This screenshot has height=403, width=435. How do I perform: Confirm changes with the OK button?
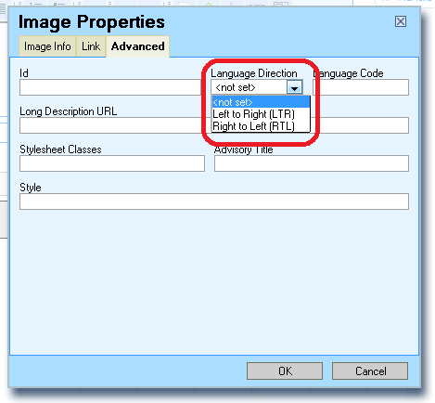(x=285, y=370)
